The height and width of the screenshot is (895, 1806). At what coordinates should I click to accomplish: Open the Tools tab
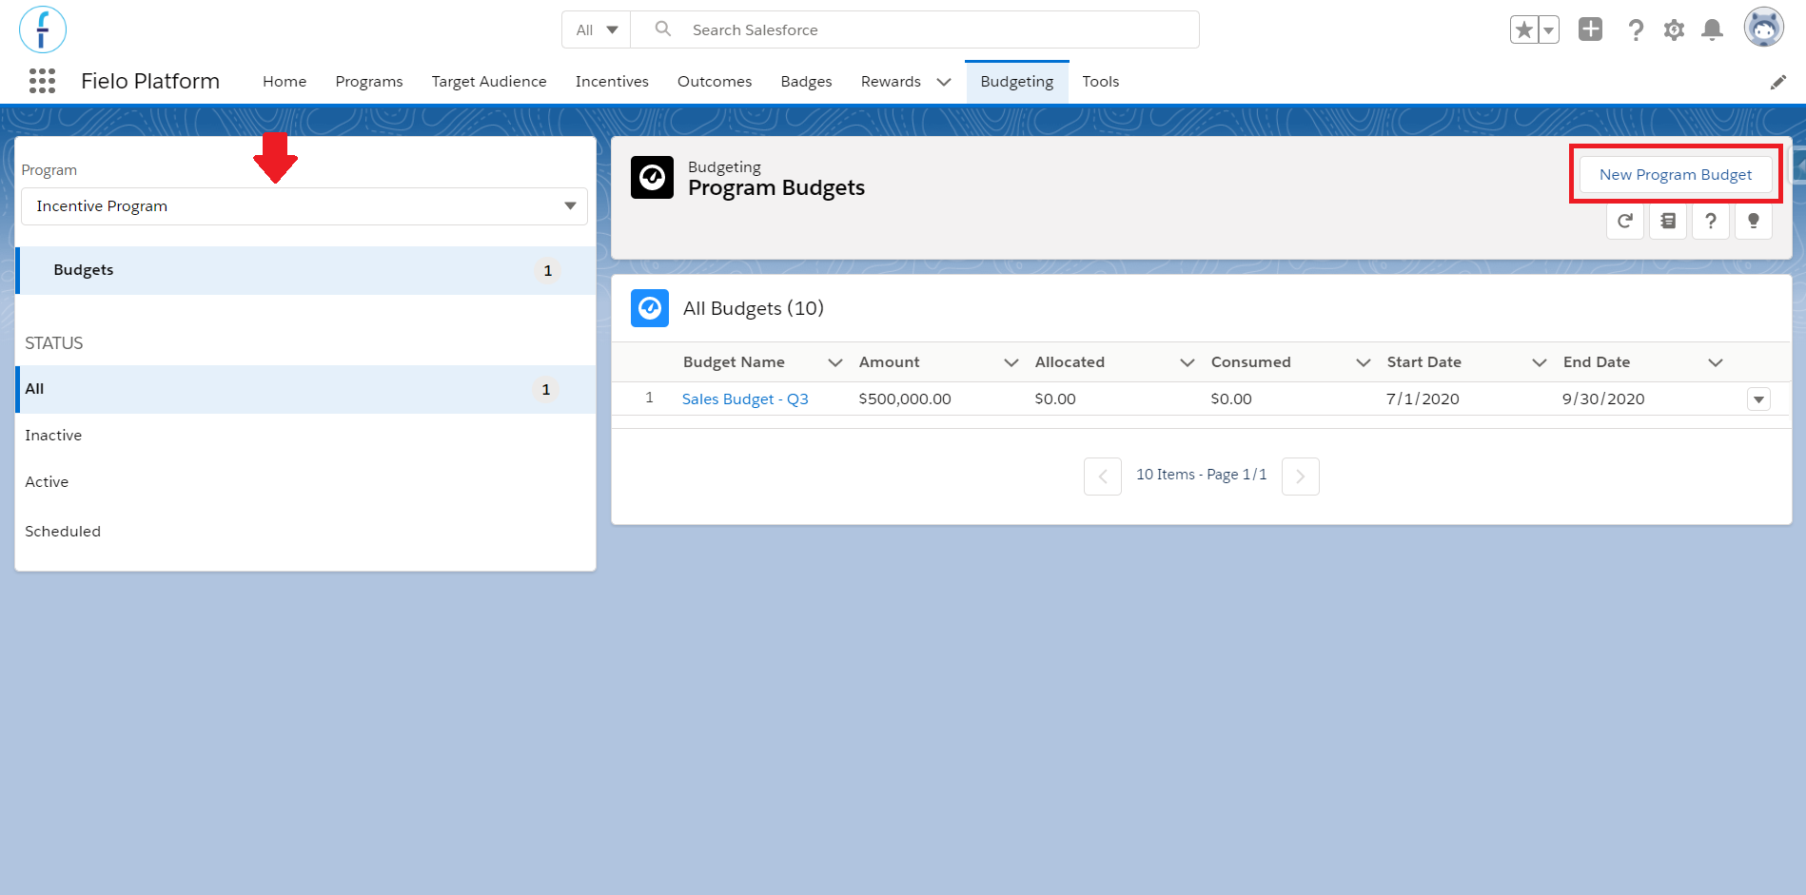[x=1100, y=82]
